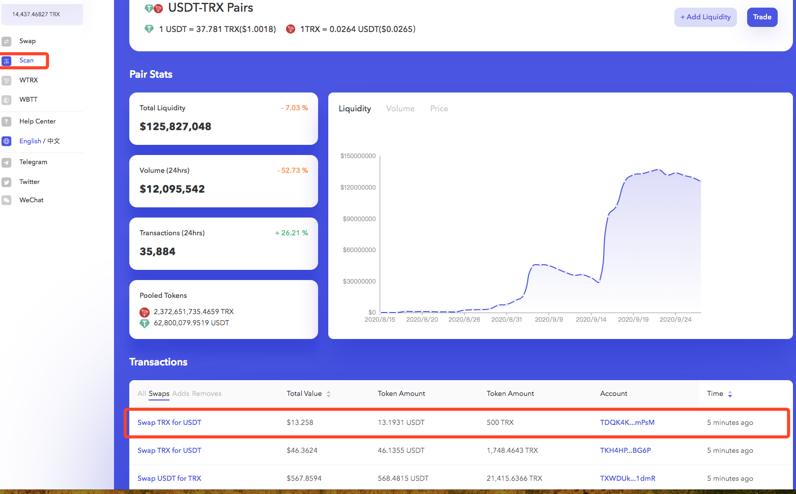The height and width of the screenshot is (494, 796).
Task: Switch the chart to the Liquidity tab
Action: click(x=355, y=109)
